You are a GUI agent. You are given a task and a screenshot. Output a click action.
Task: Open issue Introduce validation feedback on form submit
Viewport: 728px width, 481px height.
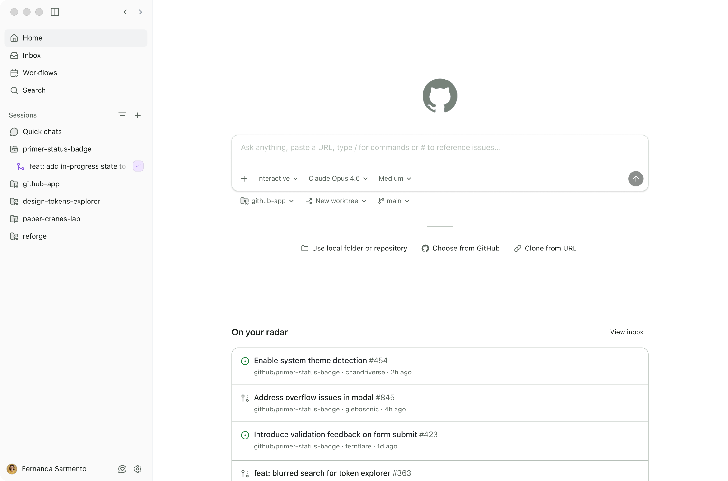point(440,440)
